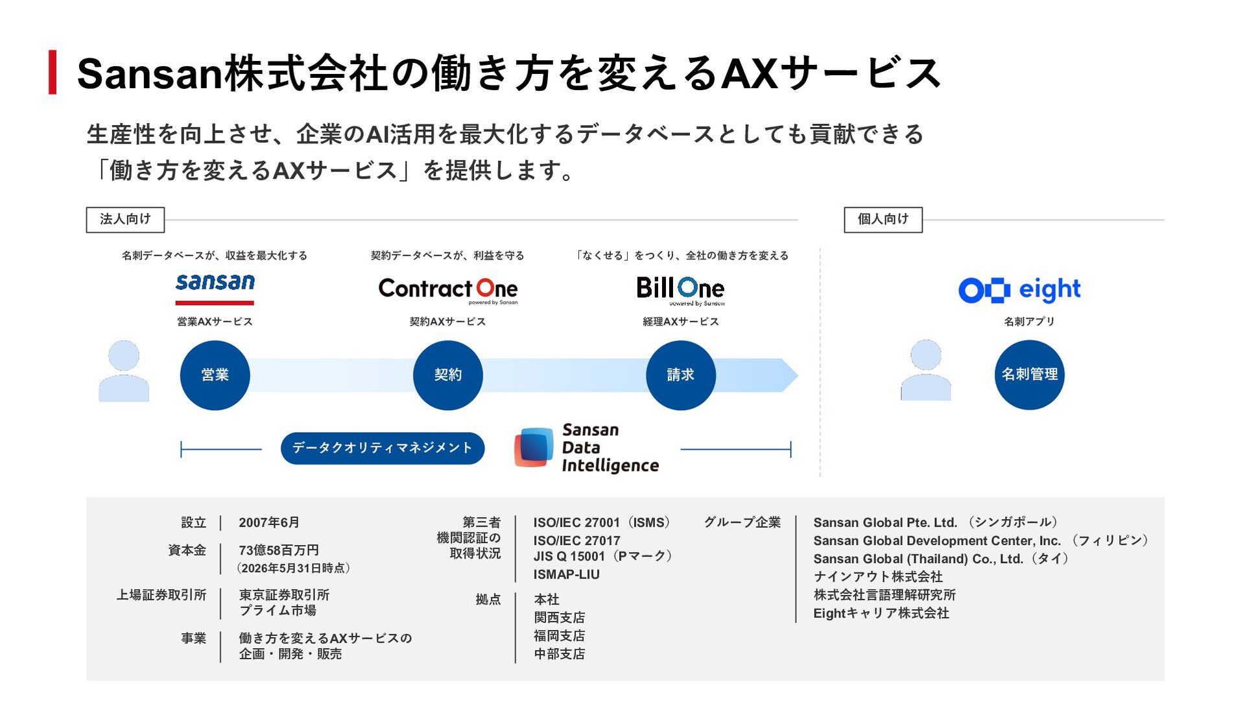The image size is (1245, 702).
Task: Click the Bill One logo
Action: (x=680, y=291)
